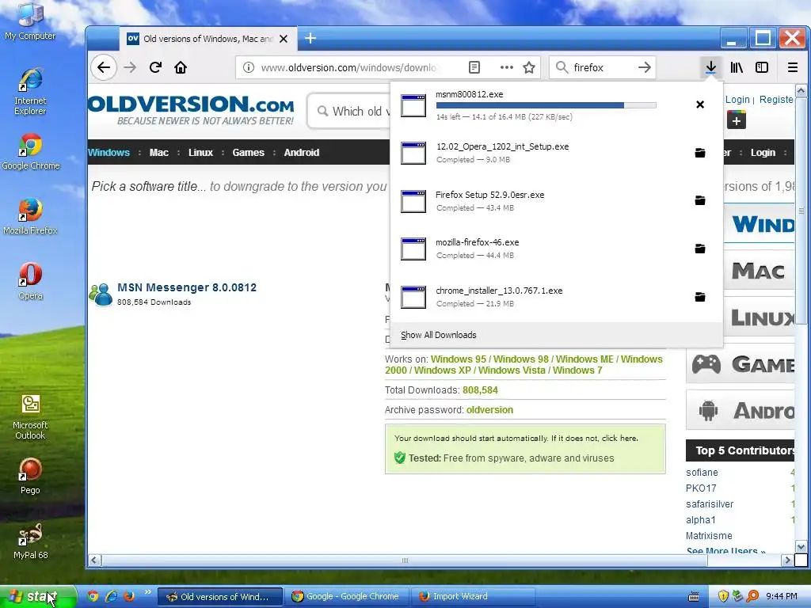The width and height of the screenshot is (811, 608).
Task: Open folder for Firefox Setup 52.9.0esr.exe
Action: [700, 200]
